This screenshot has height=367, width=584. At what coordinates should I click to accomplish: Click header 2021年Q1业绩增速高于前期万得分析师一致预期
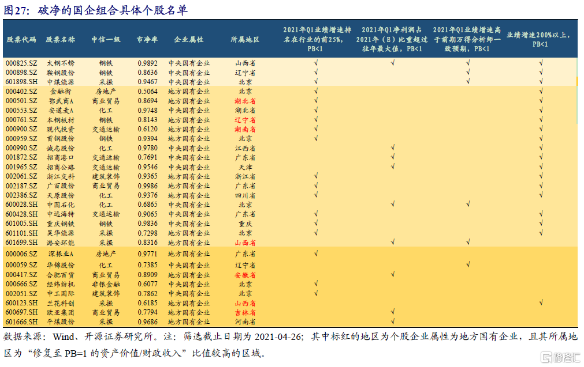(x=467, y=39)
